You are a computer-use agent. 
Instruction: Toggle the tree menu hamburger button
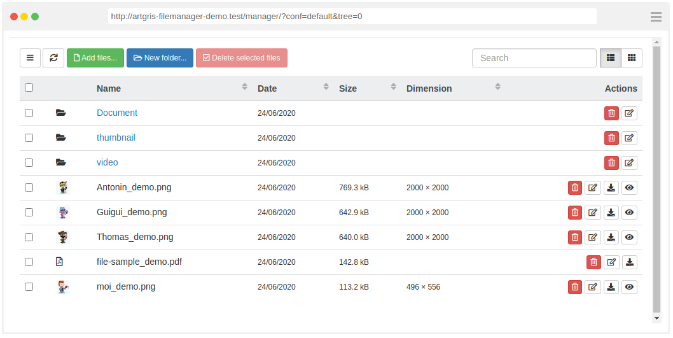coord(30,58)
